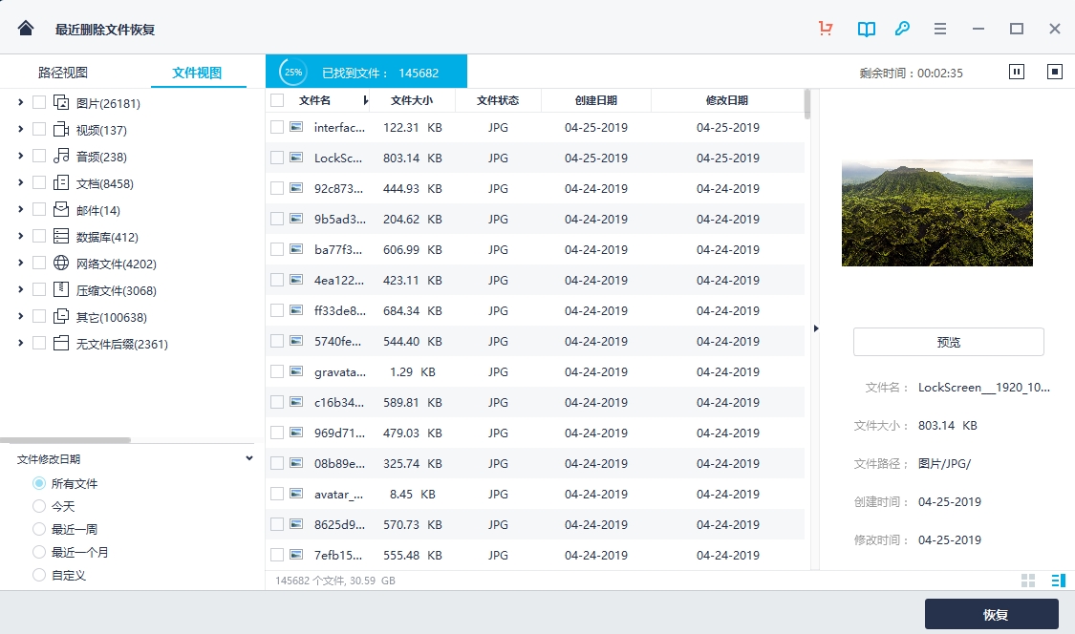
Task: Click the 预览 preview button
Action: 948,341
